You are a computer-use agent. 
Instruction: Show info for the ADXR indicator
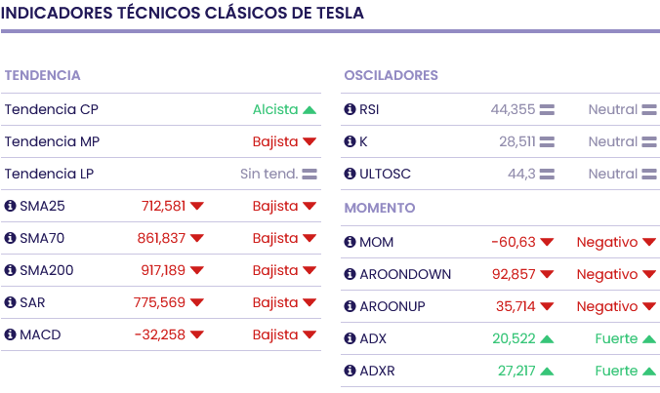(x=351, y=371)
